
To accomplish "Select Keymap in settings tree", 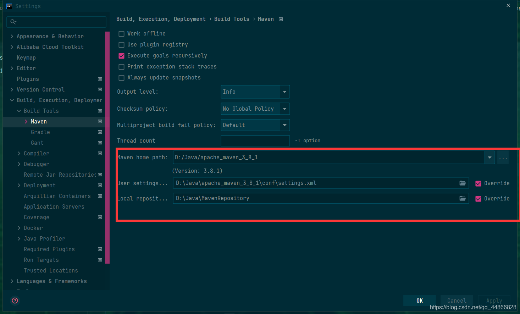I will [x=26, y=57].
